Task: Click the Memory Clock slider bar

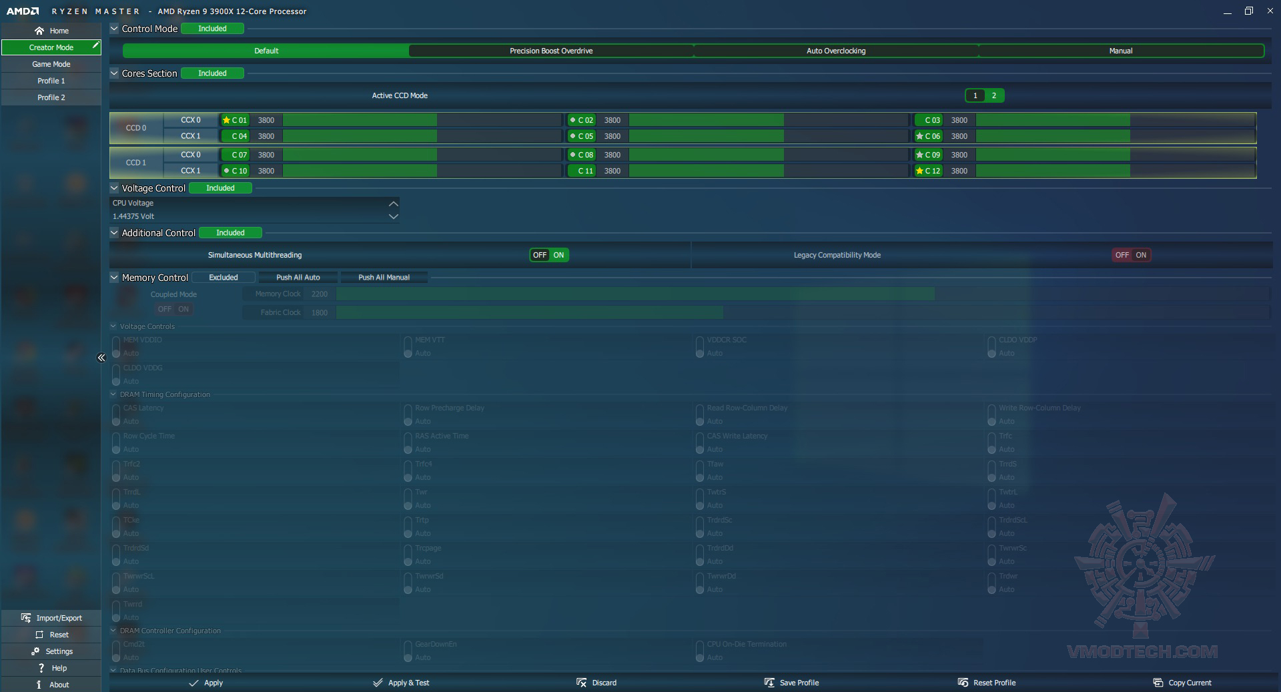Action: (803, 294)
